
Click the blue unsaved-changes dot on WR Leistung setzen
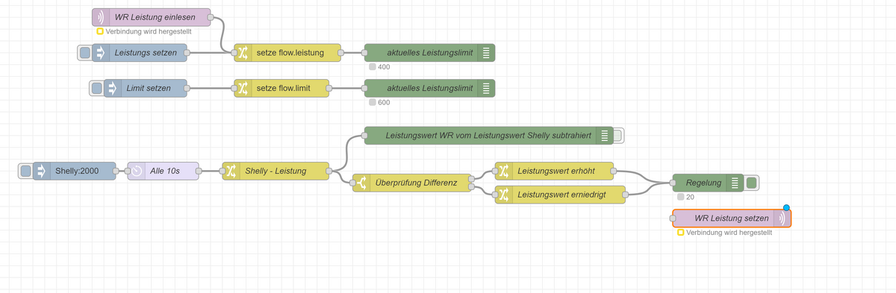[x=786, y=208]
